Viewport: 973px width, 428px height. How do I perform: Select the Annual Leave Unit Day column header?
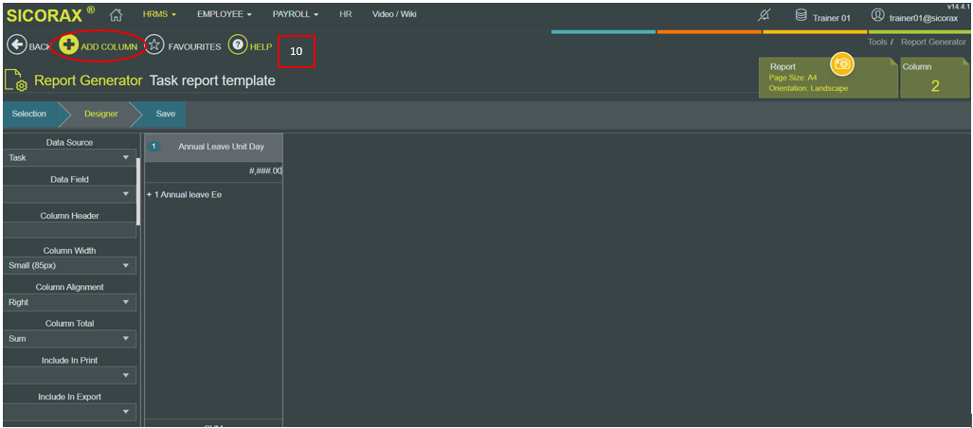(213, 147)
